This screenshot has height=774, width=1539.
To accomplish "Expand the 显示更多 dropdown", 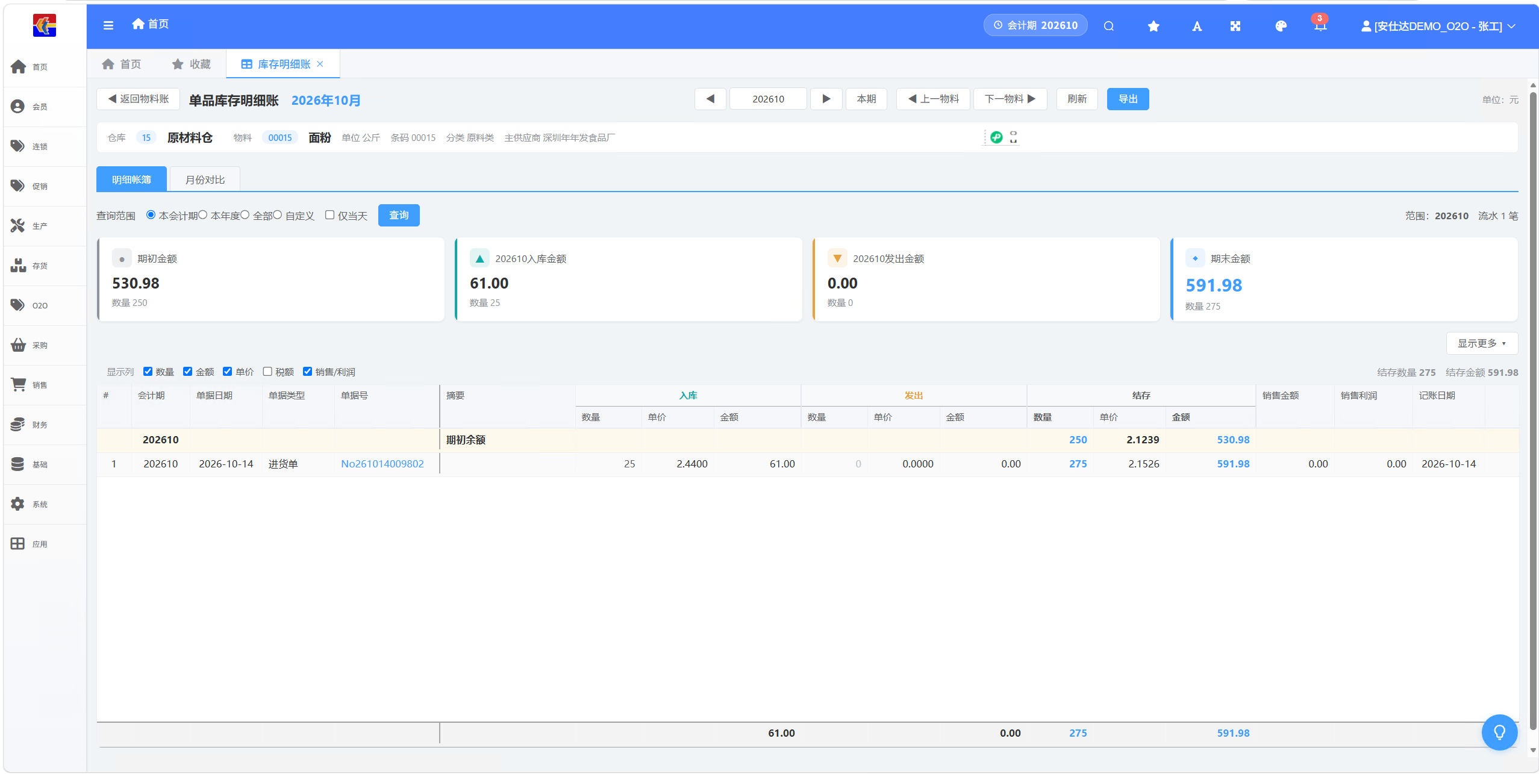I will [1482, 343].
